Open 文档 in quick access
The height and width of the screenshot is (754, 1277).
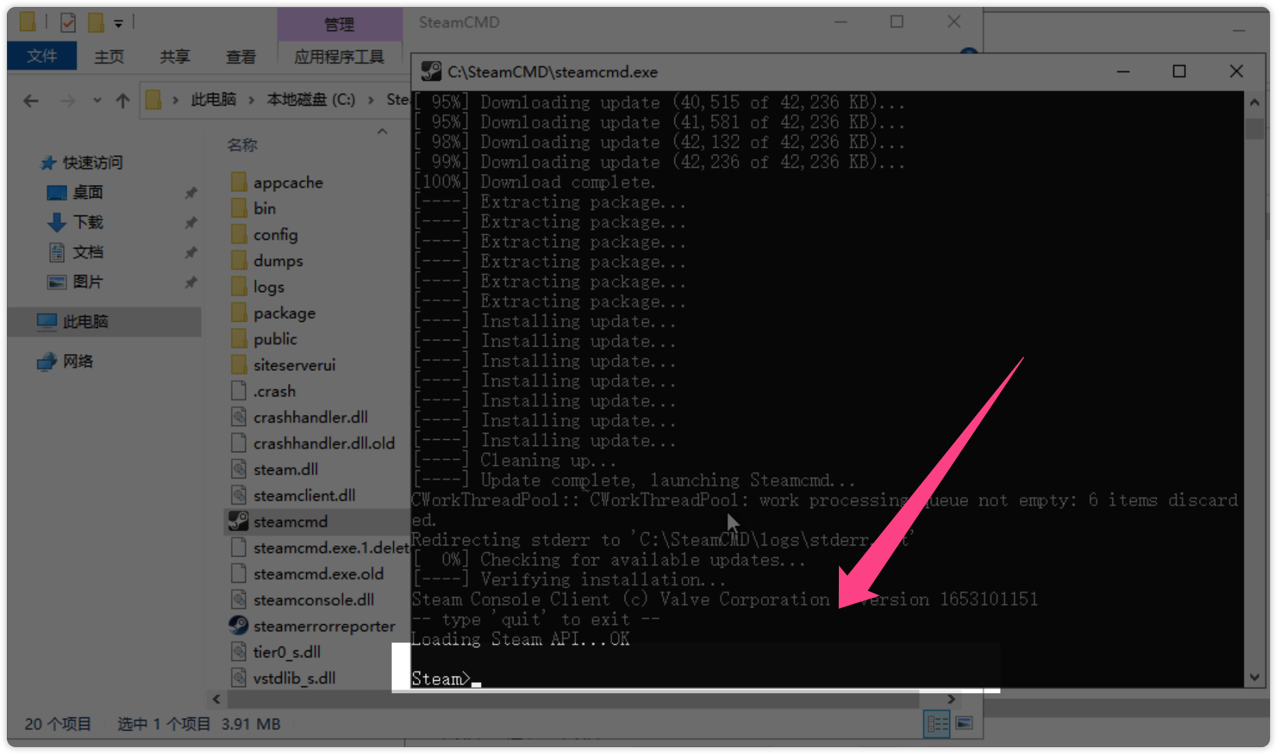click(75, 252)
